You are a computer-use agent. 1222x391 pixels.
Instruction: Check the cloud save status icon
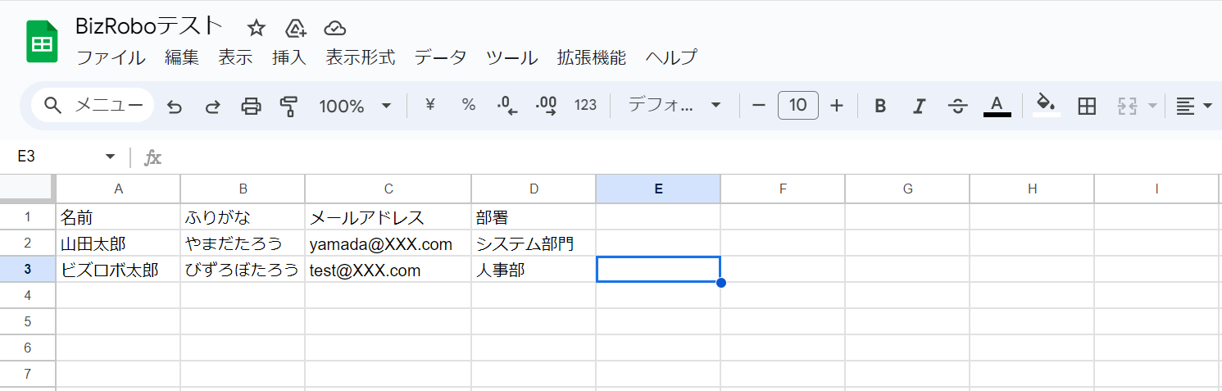click(x=334, y=28)
